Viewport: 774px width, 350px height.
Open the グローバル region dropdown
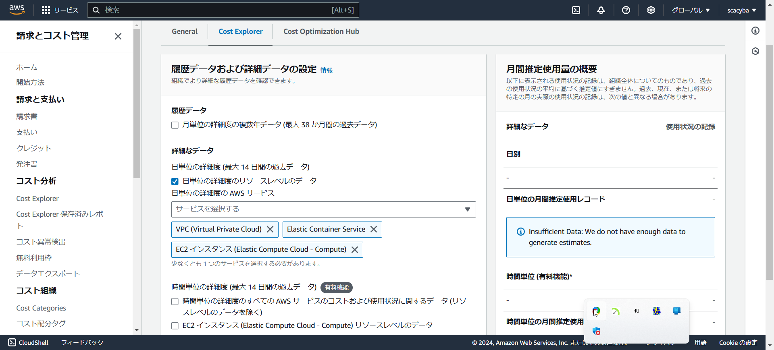691,10
